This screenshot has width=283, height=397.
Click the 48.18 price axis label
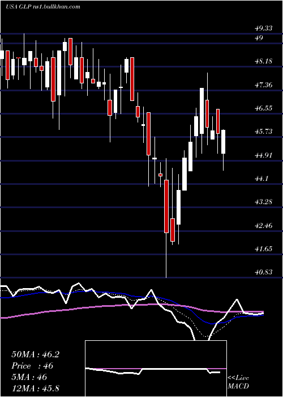pos(264,61)
